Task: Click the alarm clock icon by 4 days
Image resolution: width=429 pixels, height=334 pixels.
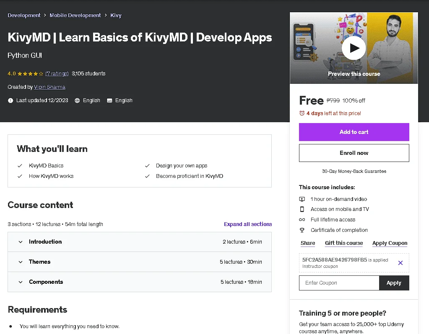Action: coord(302,113)
